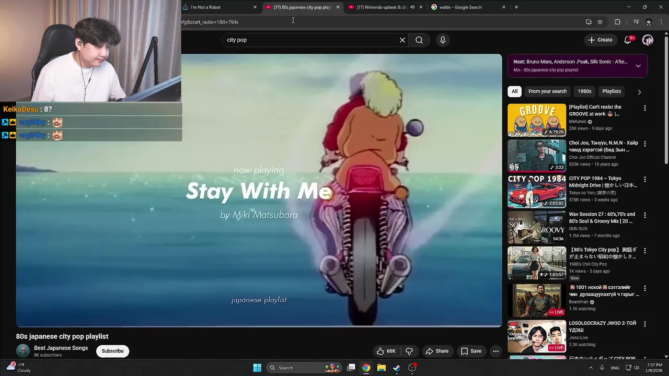Viewport: 669px width, 376px height.
Task: Open the Chrome profile avatar
Action: pos(649,22)
